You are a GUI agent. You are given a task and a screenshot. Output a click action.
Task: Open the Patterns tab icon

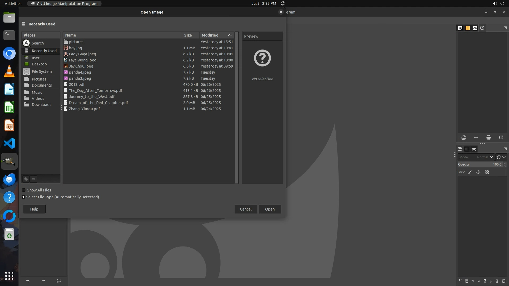coord(468,28)
